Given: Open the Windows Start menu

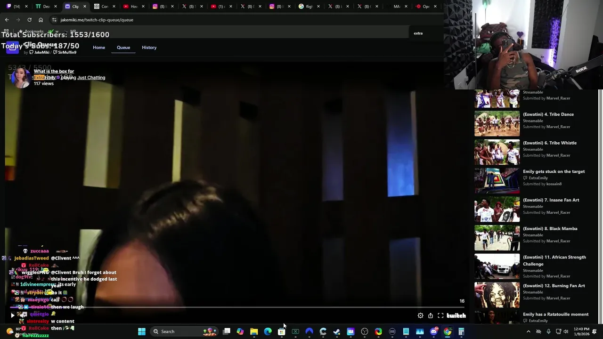Looking at the screenshot, I should (141, 331).
